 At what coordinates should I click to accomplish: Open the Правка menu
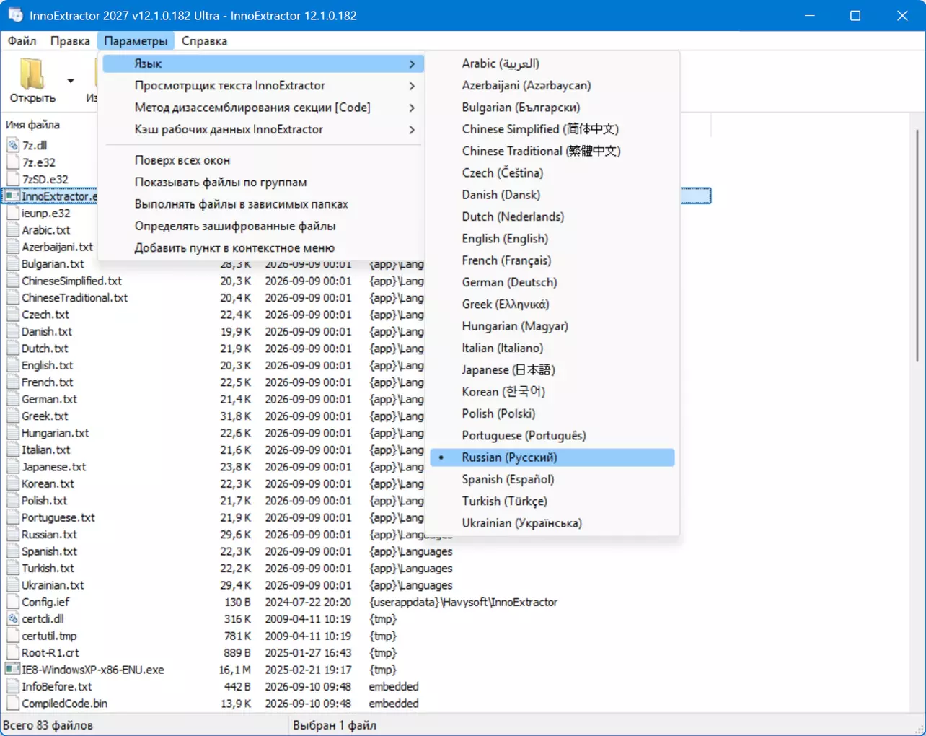[x=70, y=41]
